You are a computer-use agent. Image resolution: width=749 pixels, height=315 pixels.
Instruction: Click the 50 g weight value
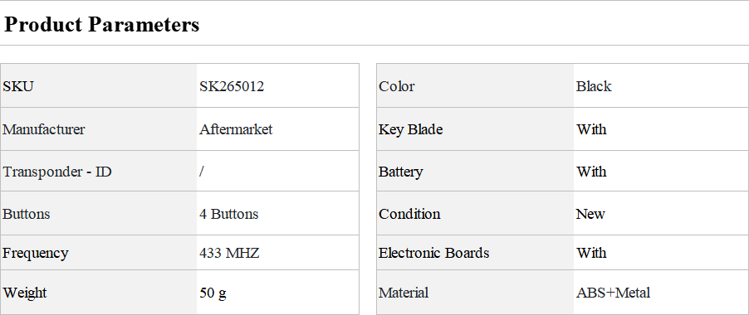[213, 293]
